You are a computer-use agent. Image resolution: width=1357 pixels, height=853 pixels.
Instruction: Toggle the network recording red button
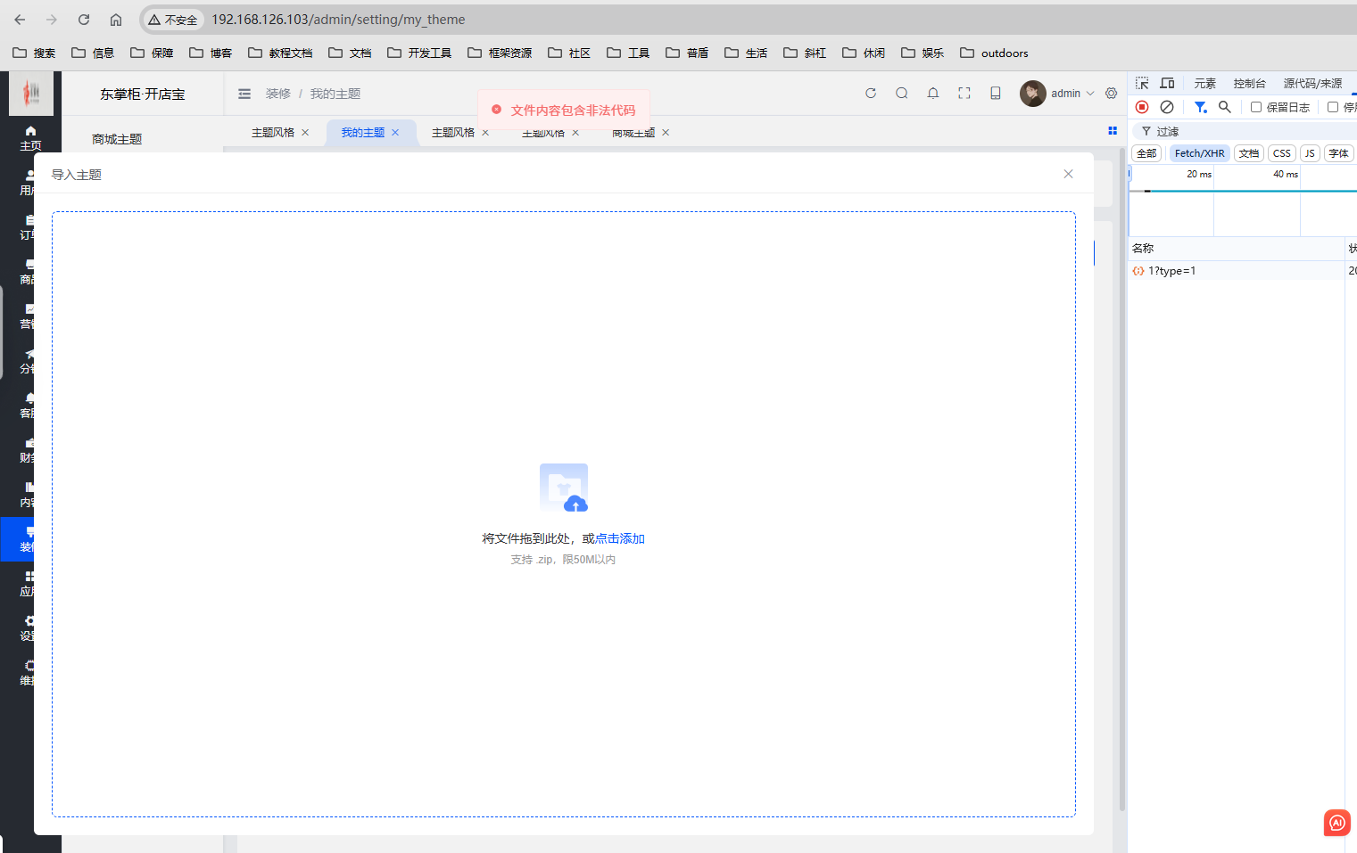tap(1142, 107)
